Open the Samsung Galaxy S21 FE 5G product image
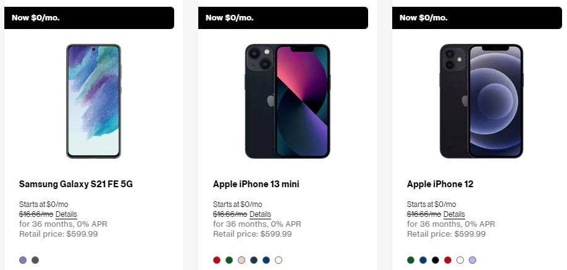Image resolution: width=567 pixels, height=270 pixels. 94,101
